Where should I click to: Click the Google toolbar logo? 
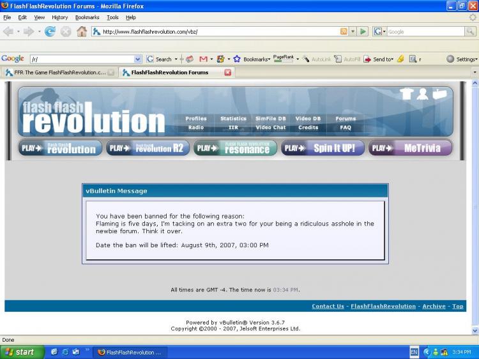(13, 59)
